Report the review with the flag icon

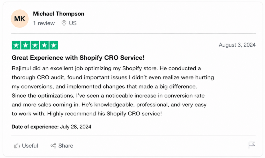(x=252, y=146)
